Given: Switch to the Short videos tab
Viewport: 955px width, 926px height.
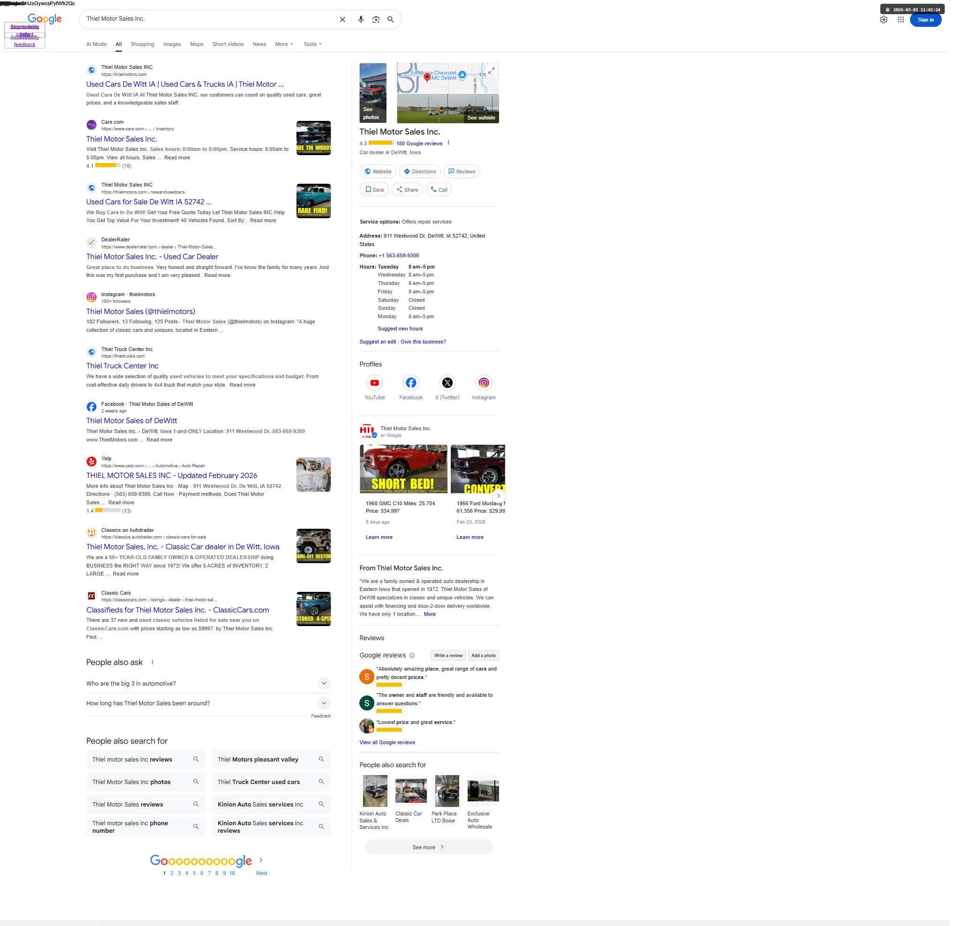Looking at the screenshot, I should pyautogui.click(x=228, y=45).
